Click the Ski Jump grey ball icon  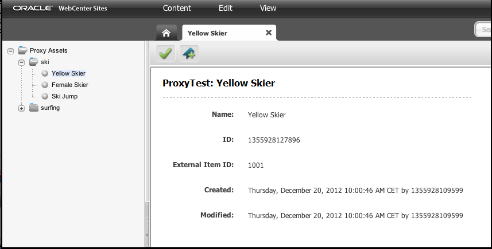pos(45,96)
